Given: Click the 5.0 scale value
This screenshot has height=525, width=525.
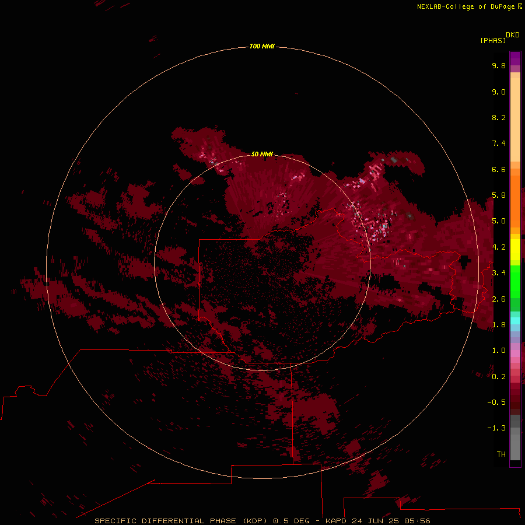Looking at the screenshot, I should tap(499, 221).
